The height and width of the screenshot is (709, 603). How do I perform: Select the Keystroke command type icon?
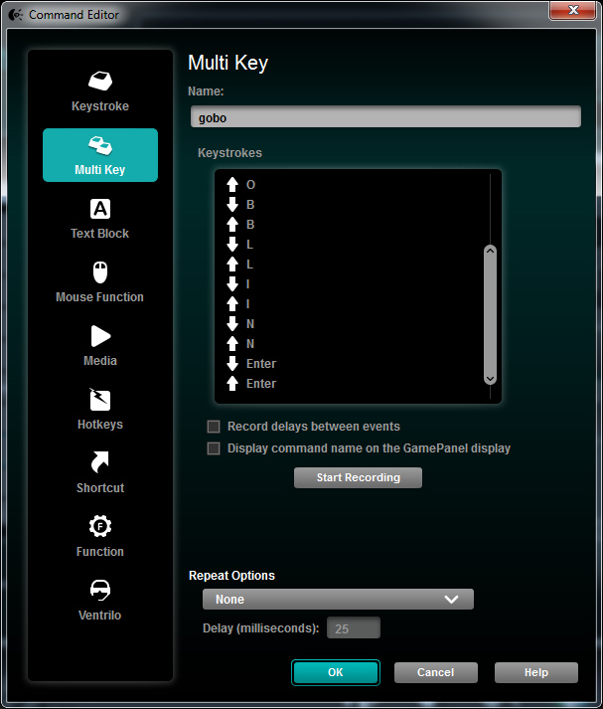point(100,81)
